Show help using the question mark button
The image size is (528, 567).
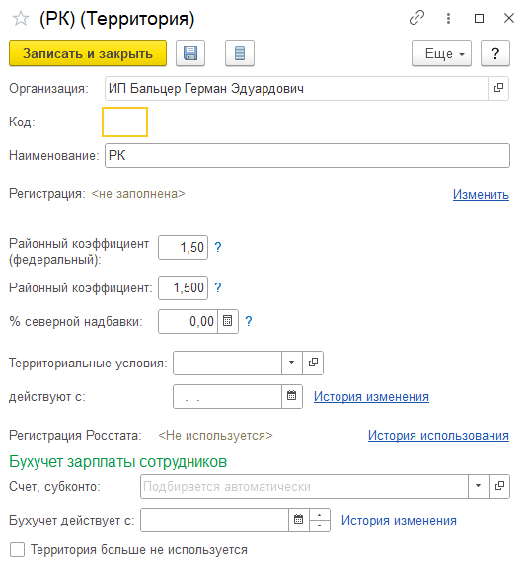coord(495,53)
